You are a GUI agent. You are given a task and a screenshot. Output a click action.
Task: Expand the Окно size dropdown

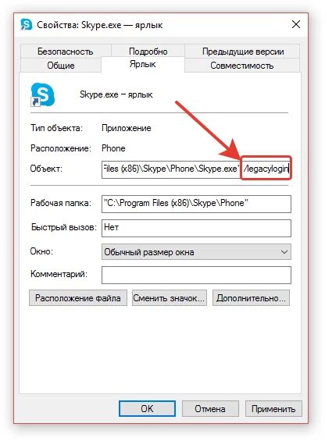click(x=196, y=251)
